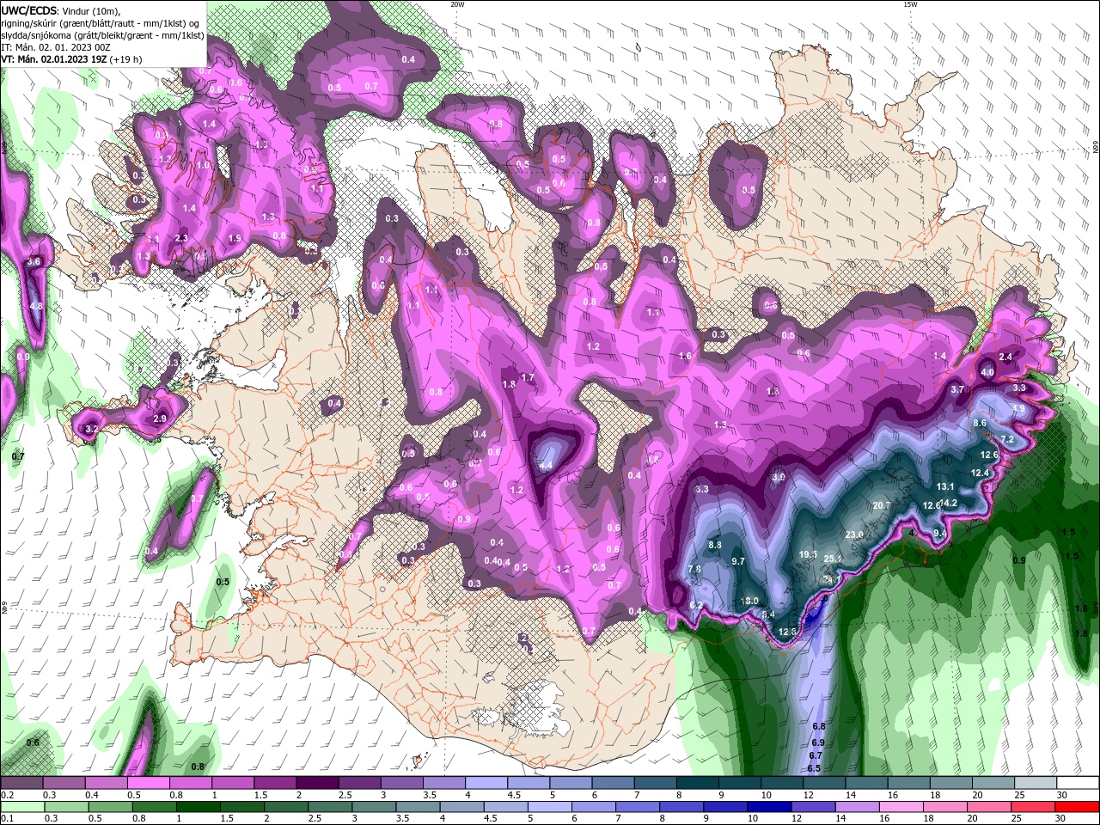
Task: Click the 3.2 value on the western peninsula
Action: (x=92, y=427)
